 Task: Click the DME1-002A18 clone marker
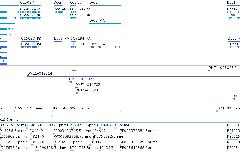[77, 93]
